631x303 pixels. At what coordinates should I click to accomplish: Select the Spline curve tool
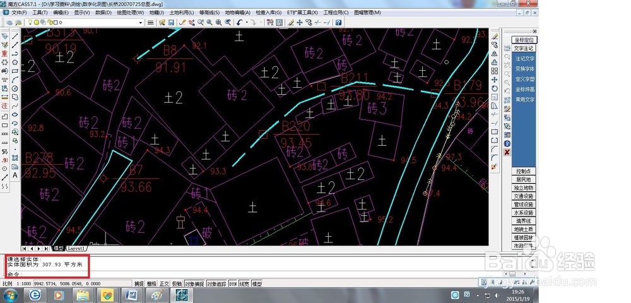(15, 106)
